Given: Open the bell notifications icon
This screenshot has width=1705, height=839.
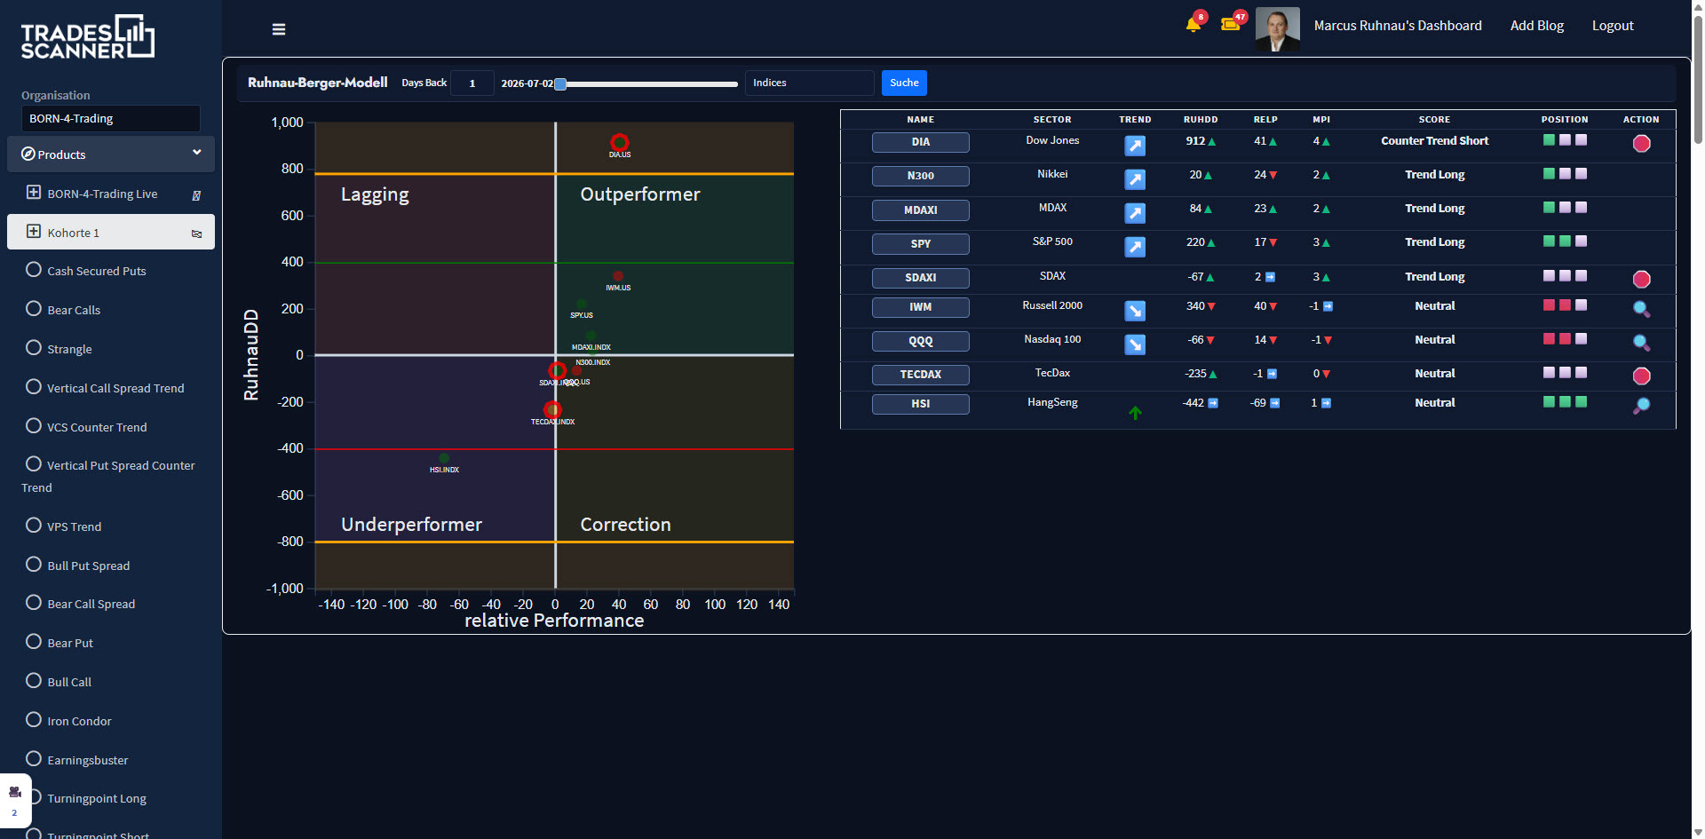Looking at the screenshot, I should pos(1193,25).
